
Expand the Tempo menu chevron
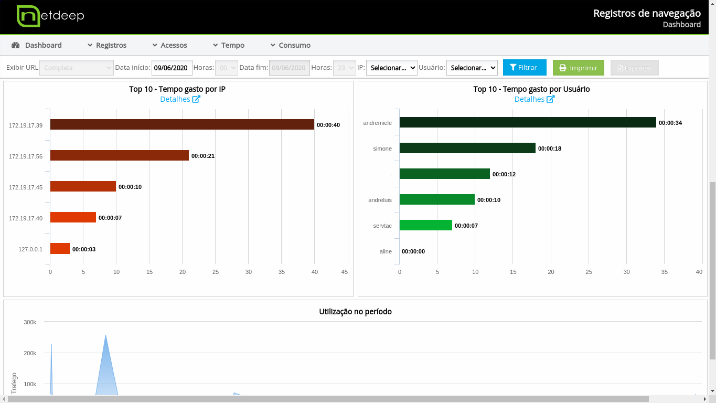(216, 45)
